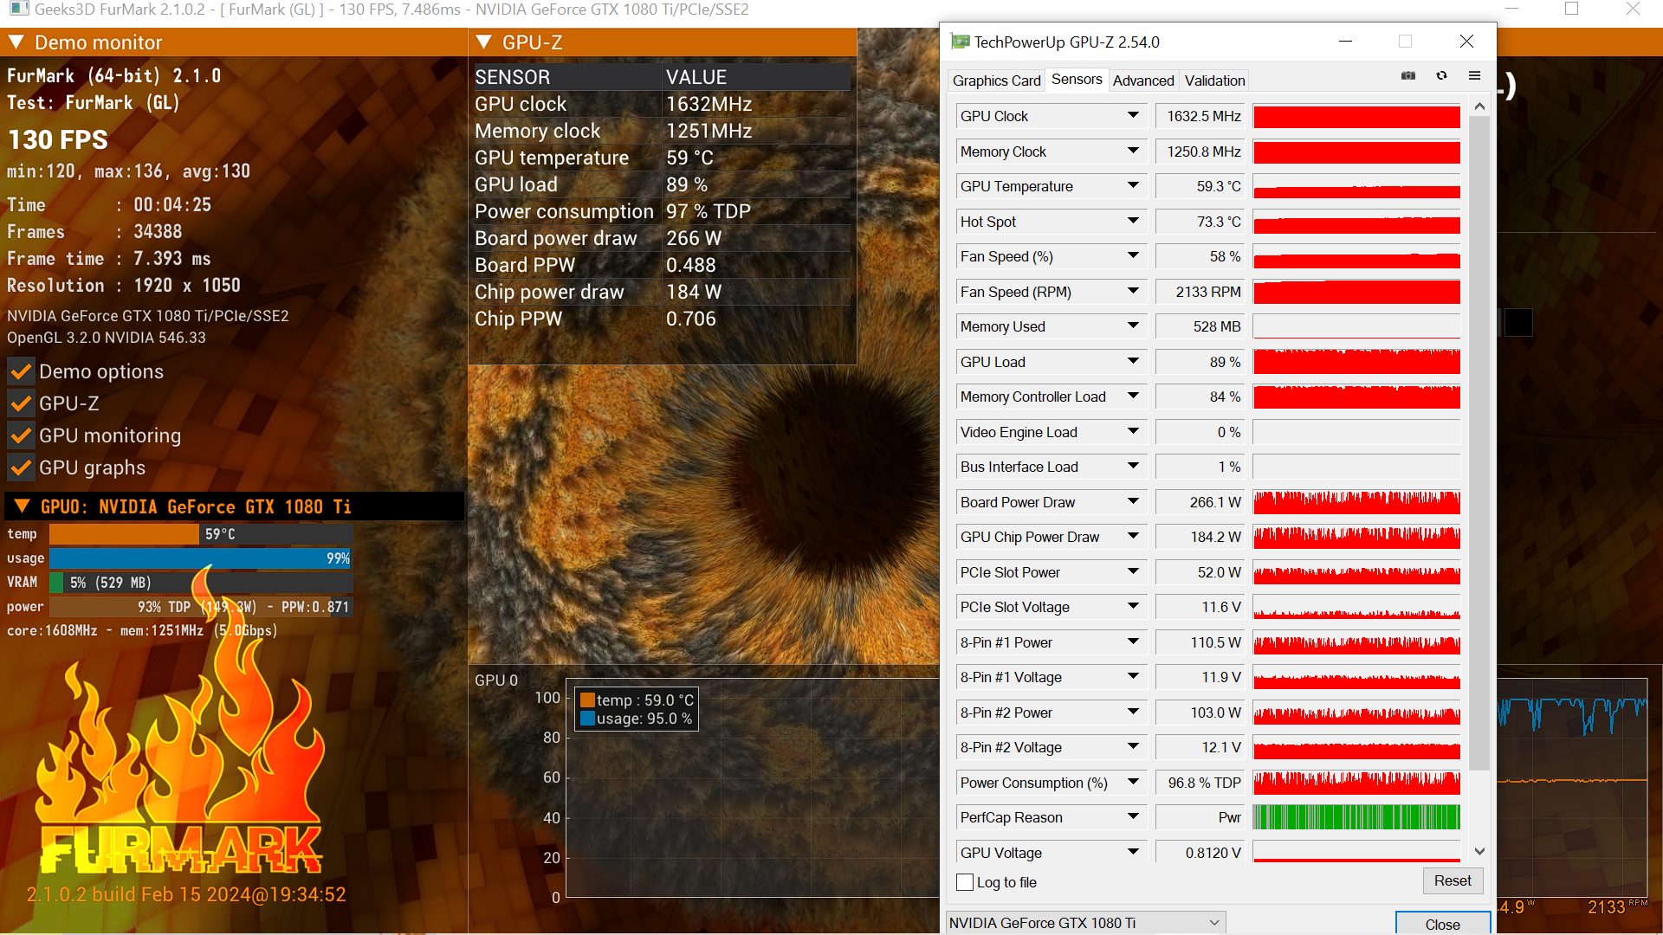Collapse the Demo monitor panel triangle
The width and height of the screenshot is (1663, 935).
pyautogui.click(x=16, y=42)
